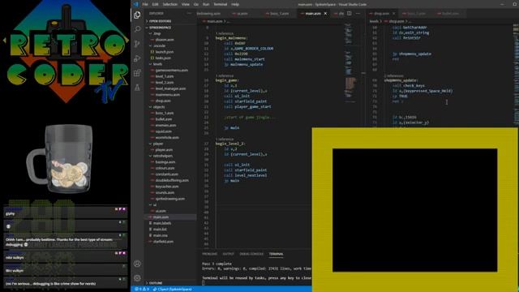Open the Accounts icon in activity bar
Viewport: 519px width, 292px height.
tap(137, 264)
